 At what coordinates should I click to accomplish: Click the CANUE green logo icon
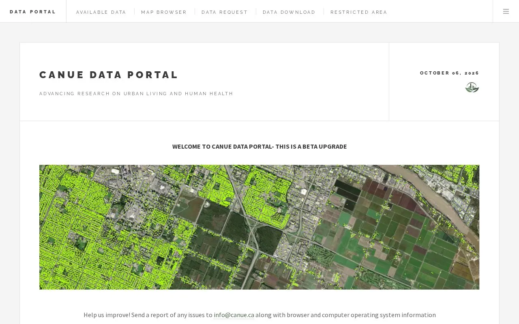pyautogui.click(x=472, y=87)
